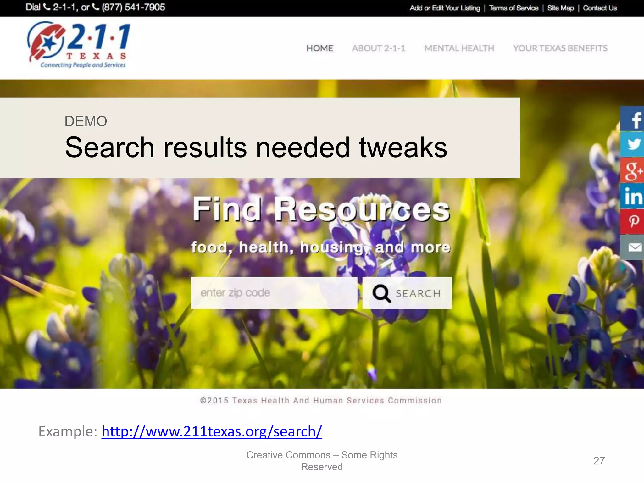Click the 2-1-1 Texas logo
Screen dimensions: 644x483
coord(79,44)
